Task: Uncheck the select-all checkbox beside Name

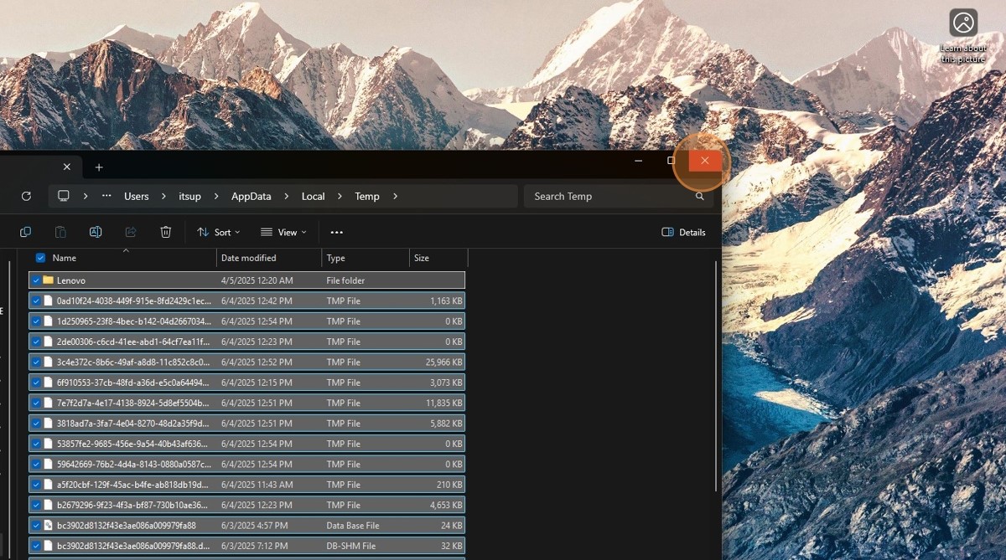Action: pyautogui.click(x=40, y=258)
